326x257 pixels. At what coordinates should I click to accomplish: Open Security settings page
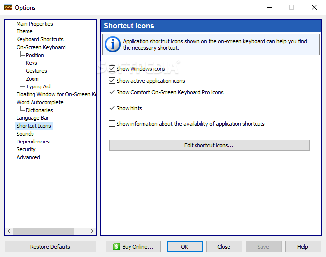tap(26, 149)
